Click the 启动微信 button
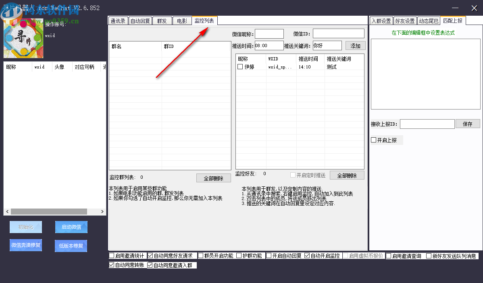Image resolution: width=483 pixels, height=283 pixels. coord(71,227)
